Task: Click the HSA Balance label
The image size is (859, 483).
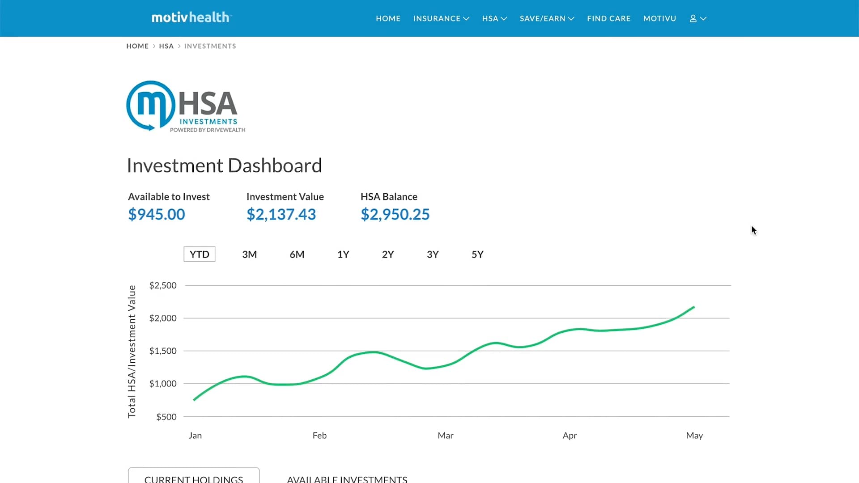Action: (x=389, y=197)
